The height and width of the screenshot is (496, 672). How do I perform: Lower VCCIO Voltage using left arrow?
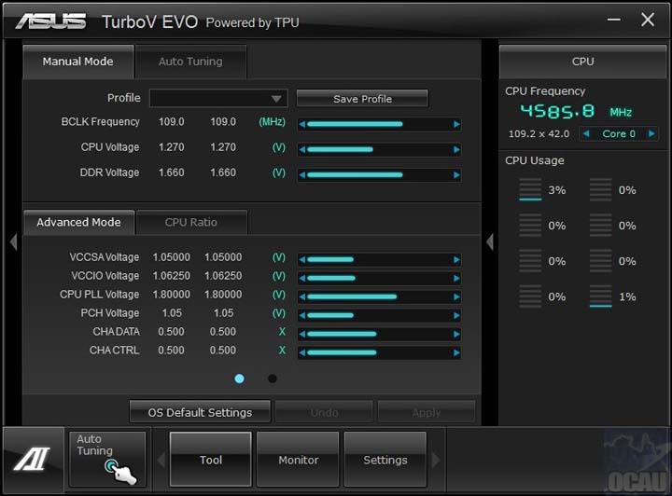coord(302,278)
